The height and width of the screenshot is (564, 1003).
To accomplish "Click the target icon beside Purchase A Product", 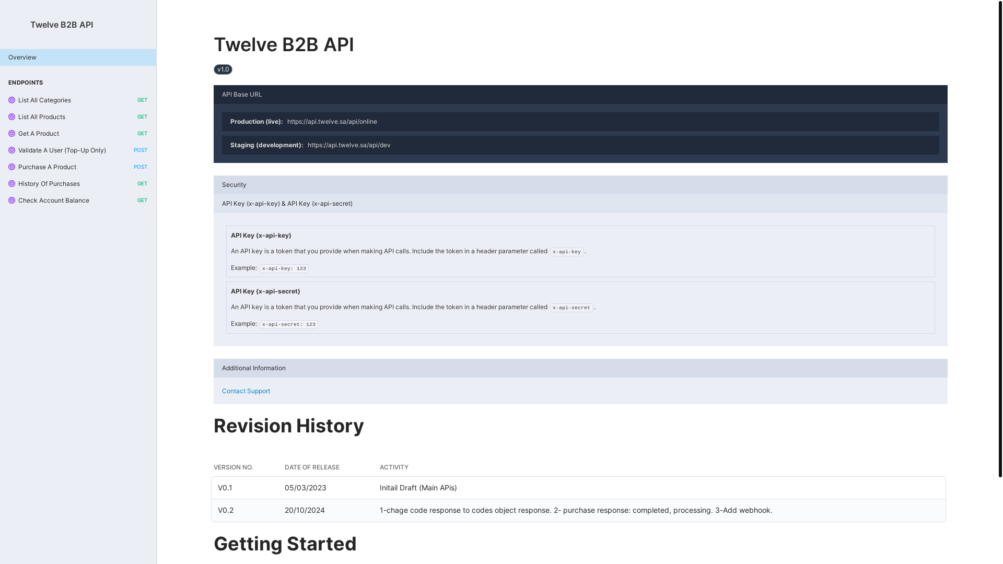I will (11, 167).
